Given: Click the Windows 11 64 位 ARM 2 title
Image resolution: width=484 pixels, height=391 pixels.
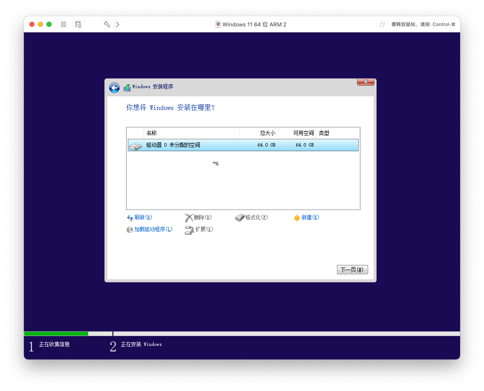Looking at the screenshot, I should (254, 24).
